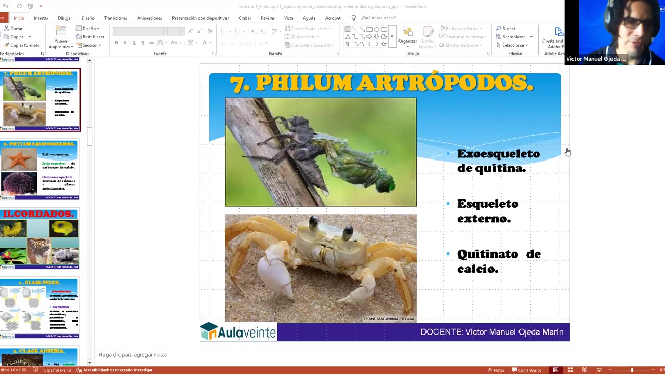Click Buscar (find) in Edición
The image size is (665, 374).
[x=505, y=29]
